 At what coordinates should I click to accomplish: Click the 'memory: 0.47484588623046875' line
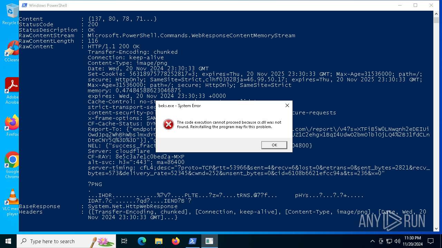134,91
